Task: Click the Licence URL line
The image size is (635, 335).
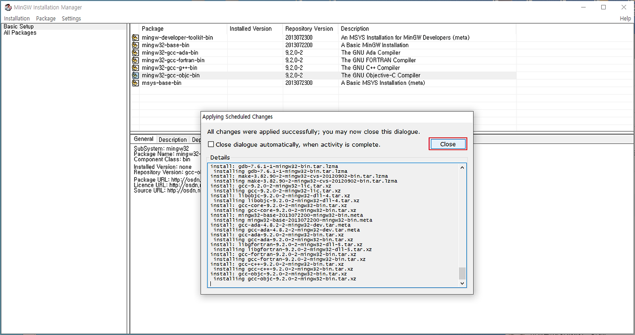Action: pyautogui.click(x=167, y=185)
